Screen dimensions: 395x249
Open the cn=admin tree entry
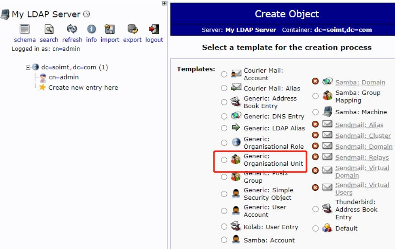tap(64, 77)
